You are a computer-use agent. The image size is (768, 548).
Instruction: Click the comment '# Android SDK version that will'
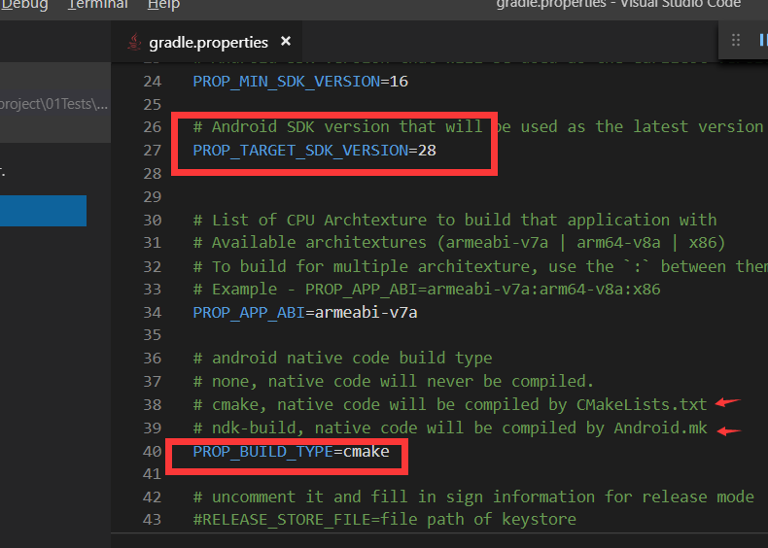[x=338, y=127]
